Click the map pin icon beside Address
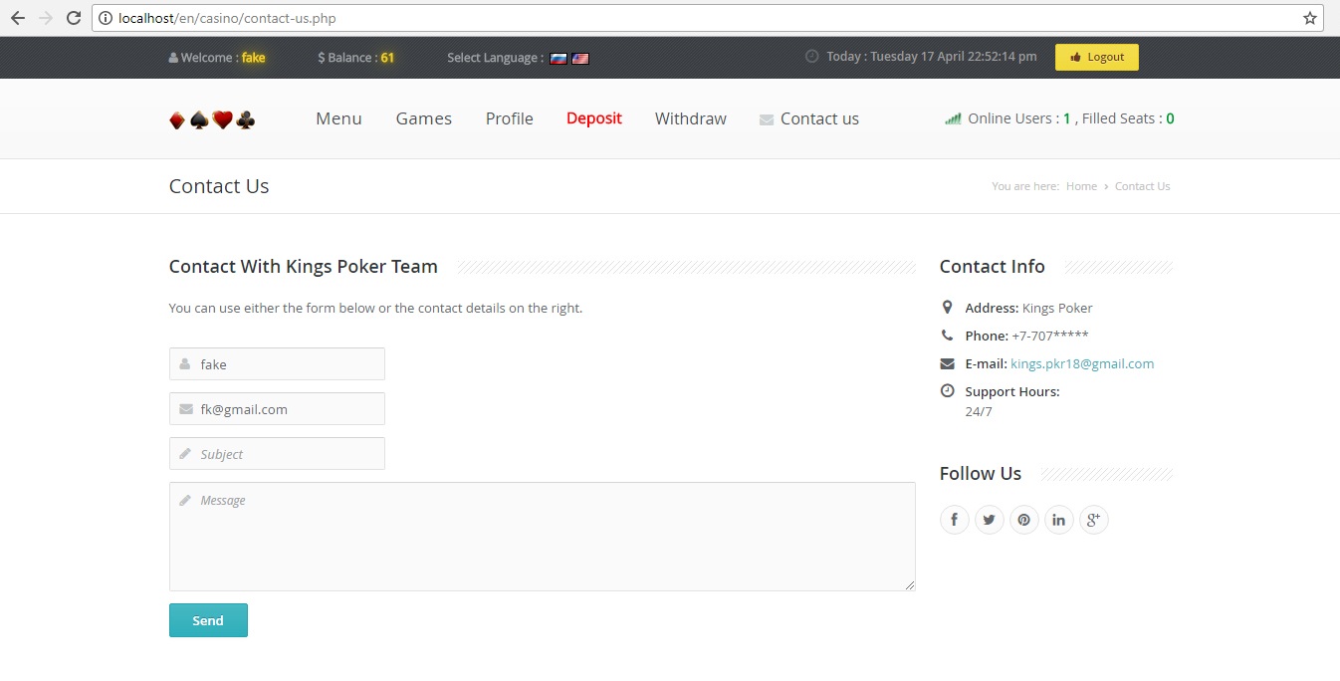This screenshot has height=681, width=1340. [x=947, y=308]
